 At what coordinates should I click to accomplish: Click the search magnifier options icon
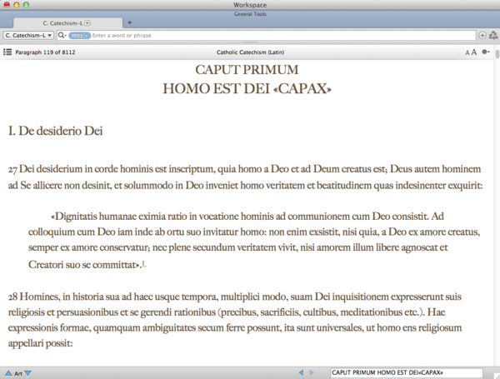click(x=62, y=35)
